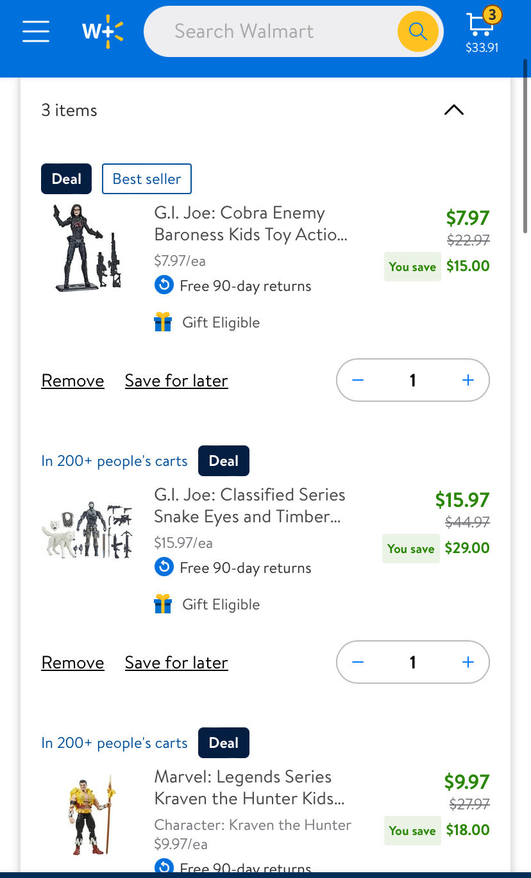Remove Snake Eyes and Timber from cart
This screenshot has width=531, height=878.
(72, 663)
